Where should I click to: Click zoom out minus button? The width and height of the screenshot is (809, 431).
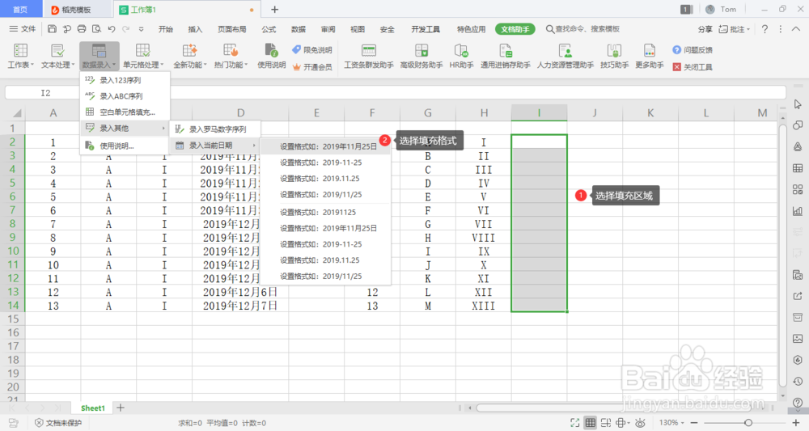coord(693,423)
